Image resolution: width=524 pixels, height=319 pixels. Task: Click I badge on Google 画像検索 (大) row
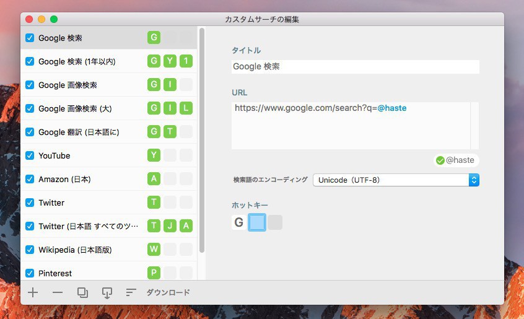[x=170, y=108]
